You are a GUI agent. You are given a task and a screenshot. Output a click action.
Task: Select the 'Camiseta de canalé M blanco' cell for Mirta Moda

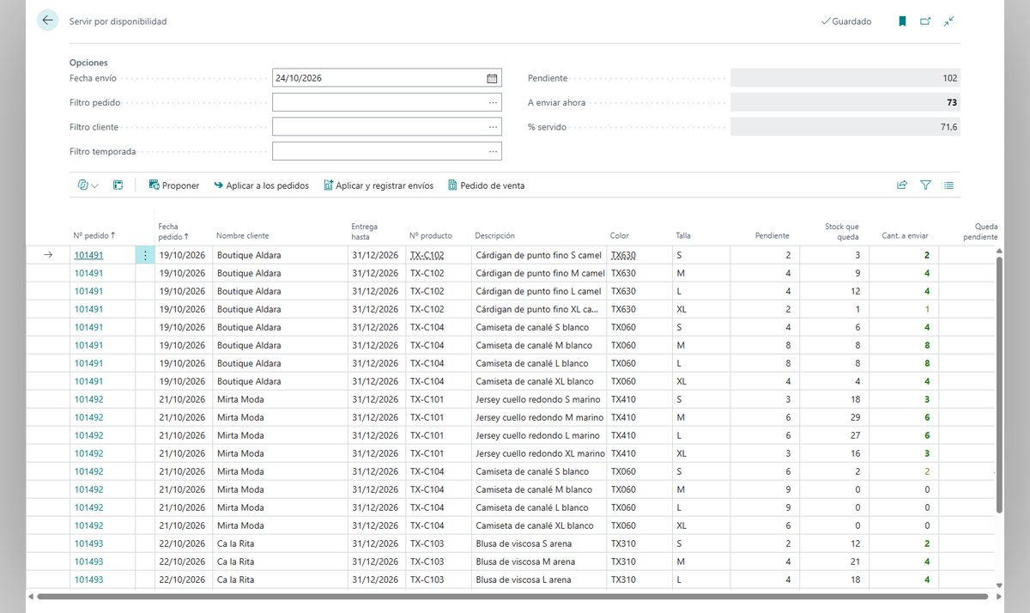click(x=538, y=489)
